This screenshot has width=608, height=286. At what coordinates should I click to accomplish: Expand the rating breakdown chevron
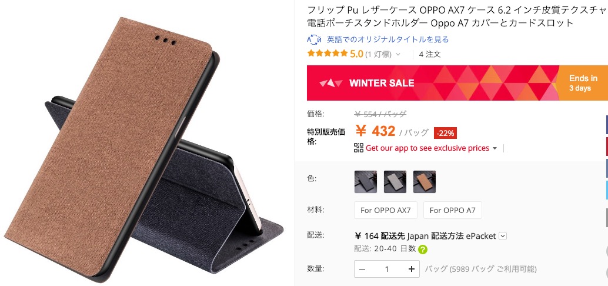click(398, 55)
